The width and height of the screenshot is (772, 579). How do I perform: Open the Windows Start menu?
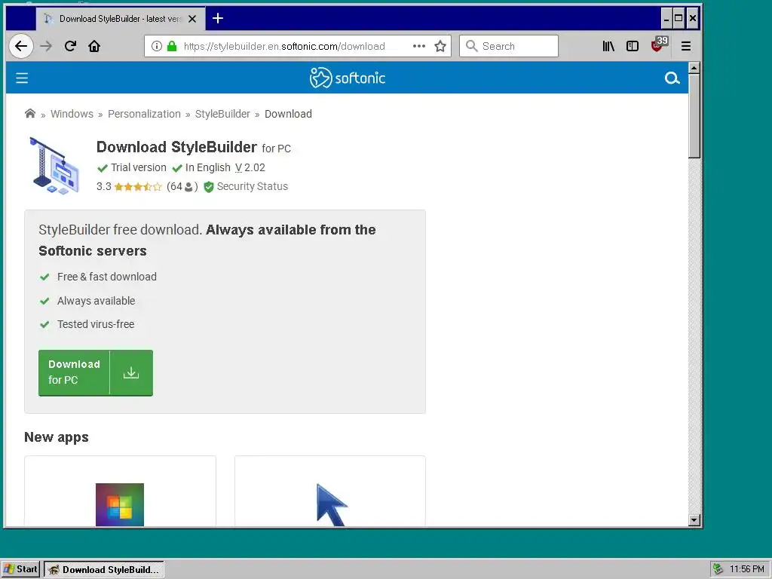coord(20,569)
